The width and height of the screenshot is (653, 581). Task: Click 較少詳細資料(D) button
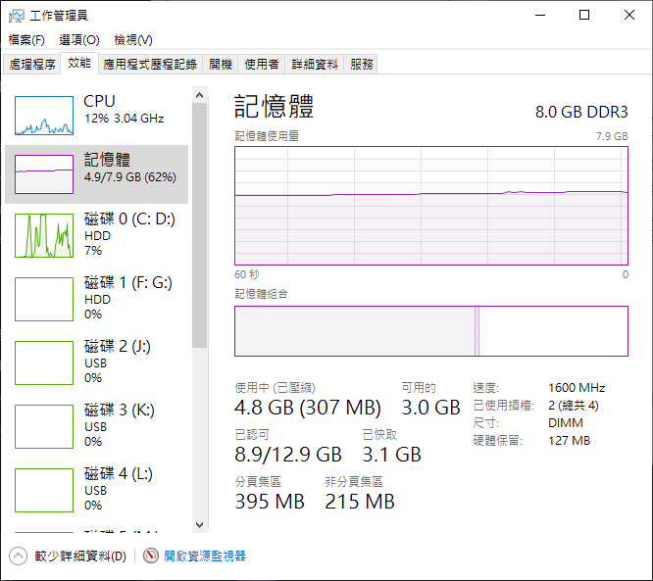pyautogui.click(x=80, y=557)
